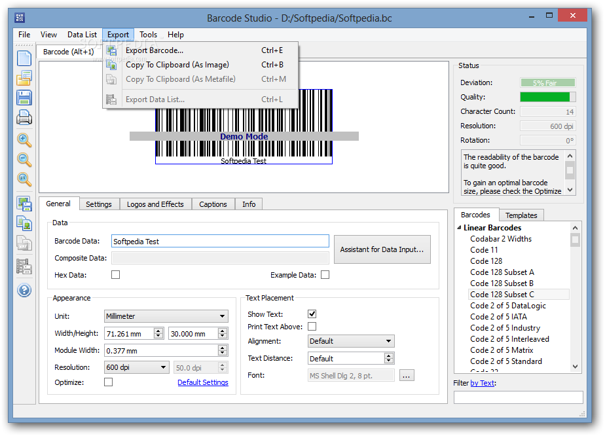Click the Open file folder icon
This screenshot has height=436, width=605.
point(24,78)
